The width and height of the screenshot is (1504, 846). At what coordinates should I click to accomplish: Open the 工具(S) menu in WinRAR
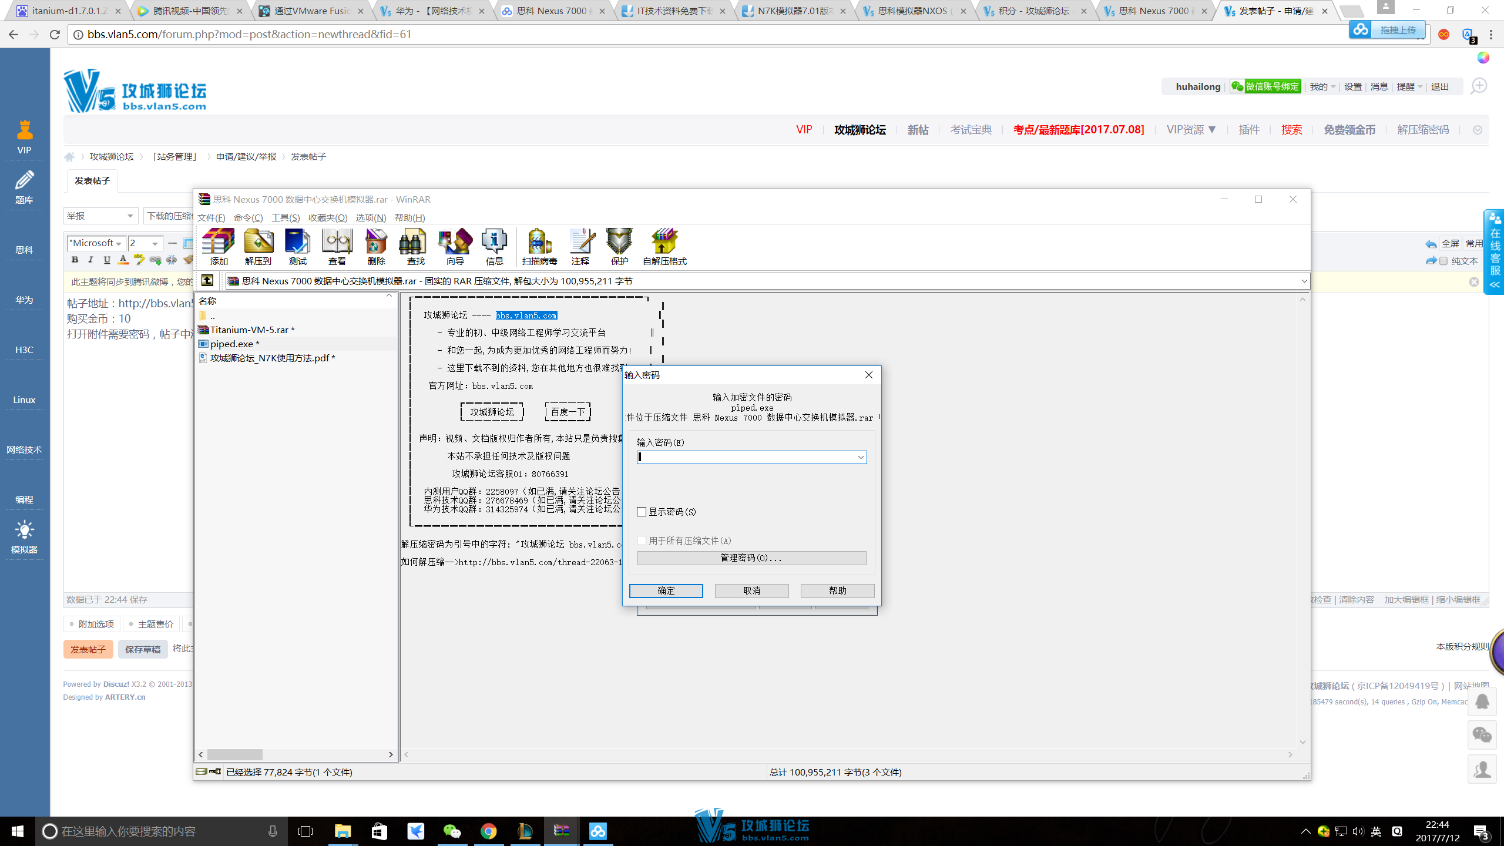click(286, 217)
